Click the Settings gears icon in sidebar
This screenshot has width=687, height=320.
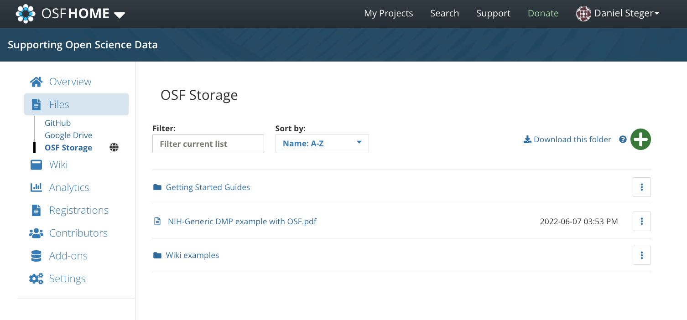pyautogui.click(x=36, y=279)
